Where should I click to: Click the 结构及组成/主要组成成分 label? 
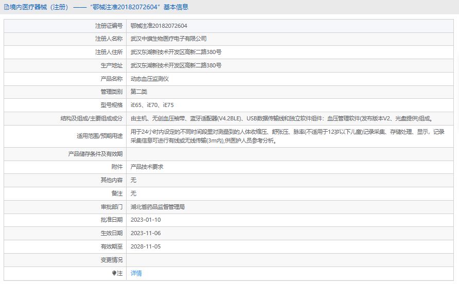click(x=92, y=118)
